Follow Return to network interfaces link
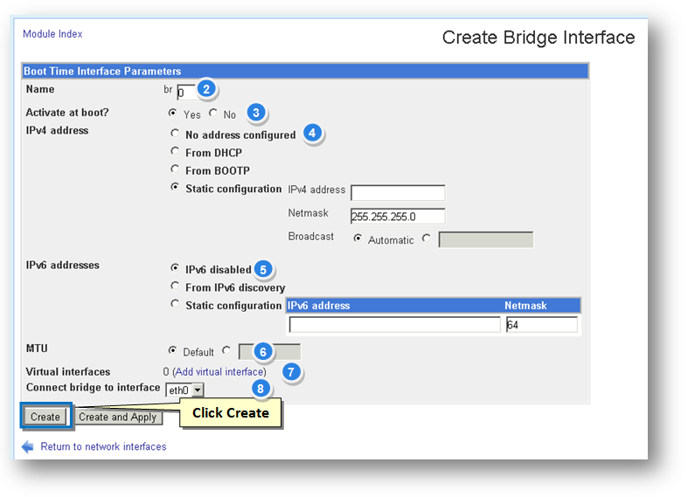The image size is (688, 497). [103, 446]
